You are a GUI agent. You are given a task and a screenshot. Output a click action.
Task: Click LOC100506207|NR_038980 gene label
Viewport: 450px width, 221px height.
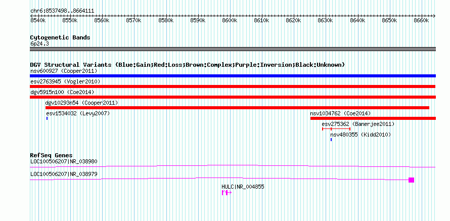64,162
